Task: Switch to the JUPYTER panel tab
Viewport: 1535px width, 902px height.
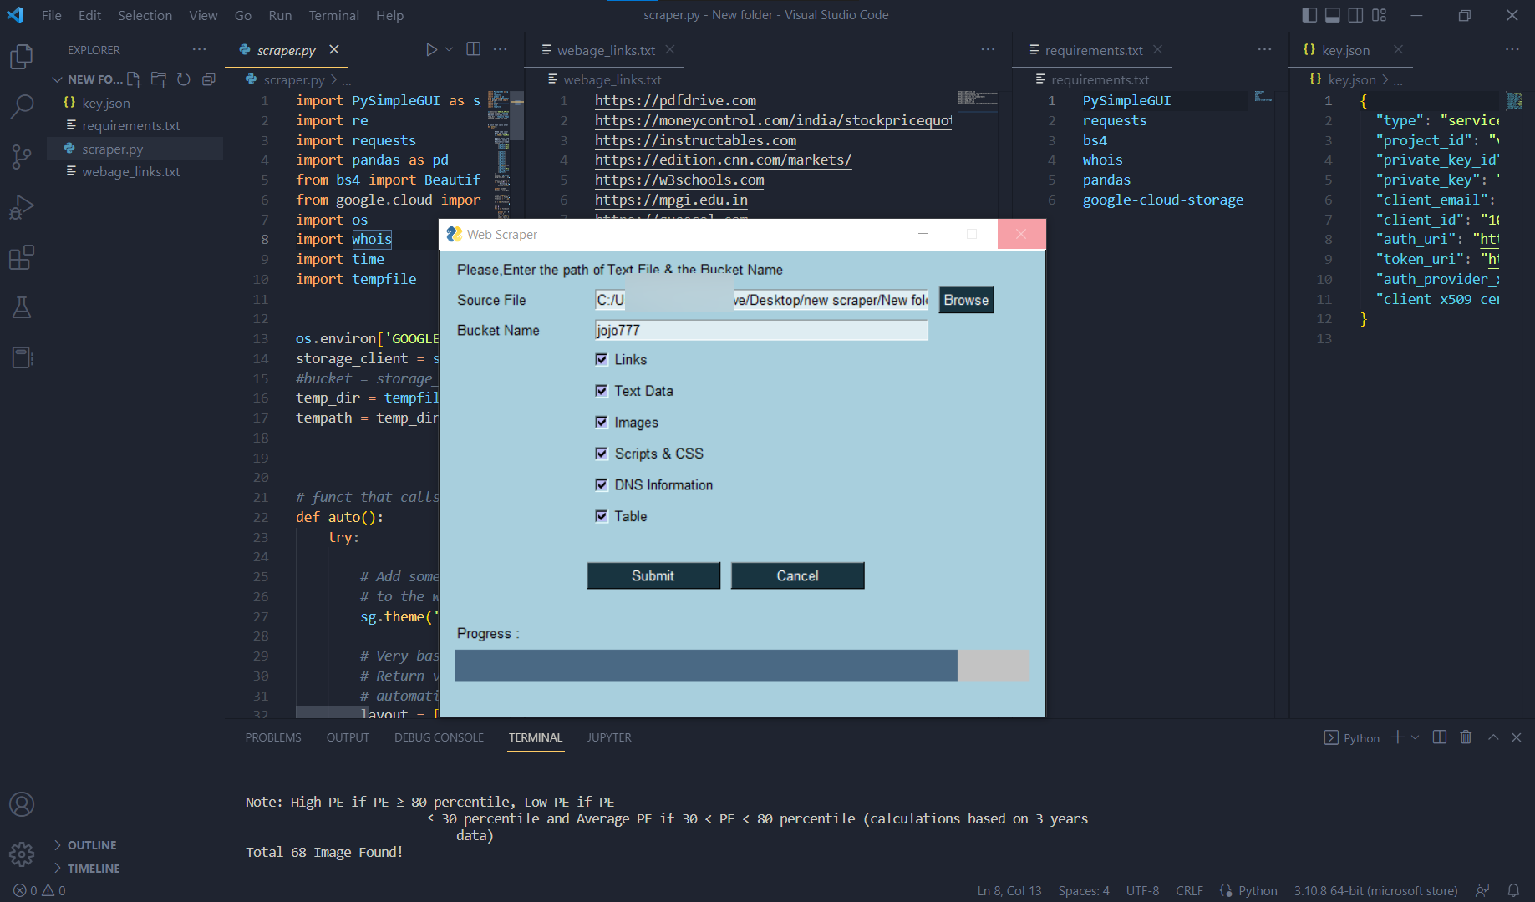Action: 609,737
